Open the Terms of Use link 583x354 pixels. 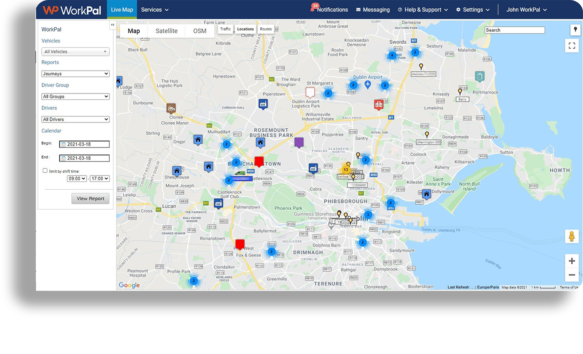pyautogui.click(x=569, y=287)
